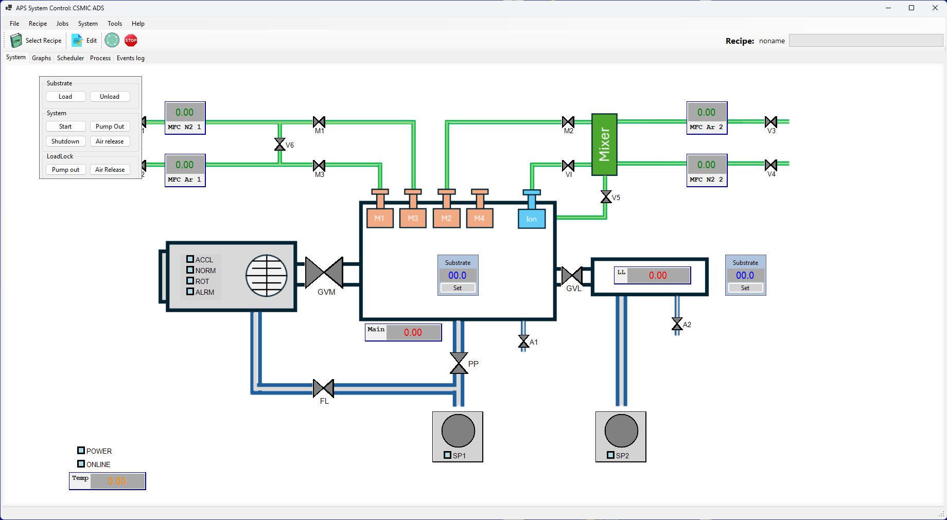
Task: Click the blue Ion source icon
Action: (531, 219)
